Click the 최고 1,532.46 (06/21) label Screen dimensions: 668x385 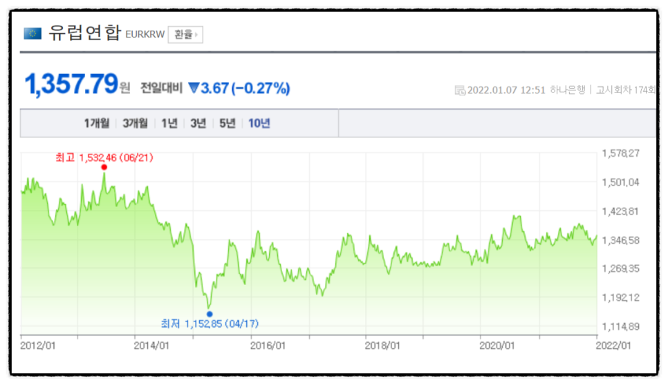point(104,157)
